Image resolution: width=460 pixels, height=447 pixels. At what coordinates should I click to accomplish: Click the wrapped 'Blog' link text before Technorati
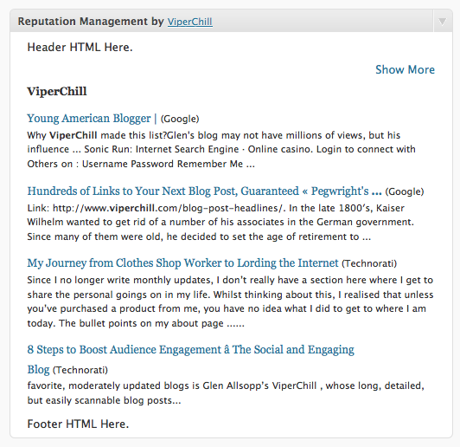38,369
